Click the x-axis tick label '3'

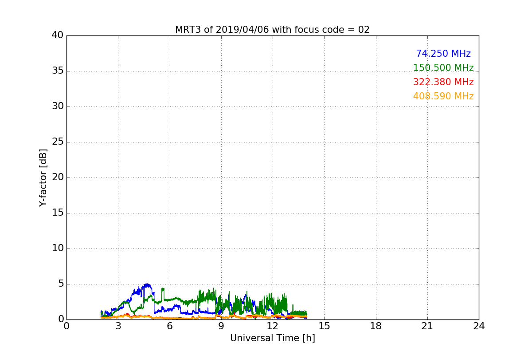click(x=118, y=326)
